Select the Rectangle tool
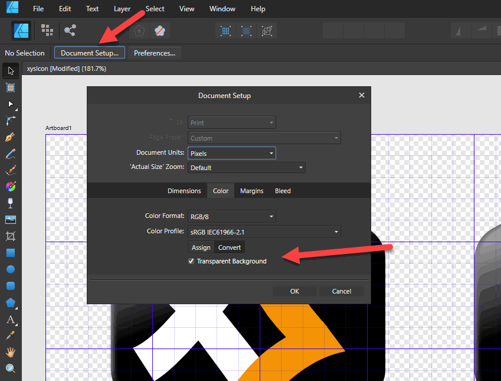 [11, 253]
